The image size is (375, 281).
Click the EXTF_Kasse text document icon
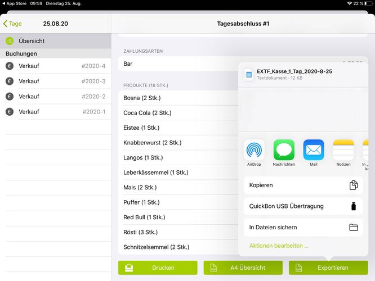click(x=249, y=75)
